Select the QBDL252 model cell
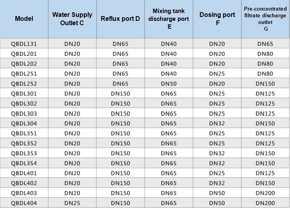Image resolution: width=290 pixels, height=208 pixels. click(24, 84)
